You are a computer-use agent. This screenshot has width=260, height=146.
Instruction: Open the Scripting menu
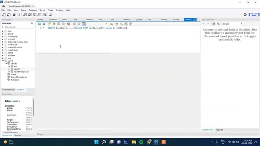[x=59, y=10]
